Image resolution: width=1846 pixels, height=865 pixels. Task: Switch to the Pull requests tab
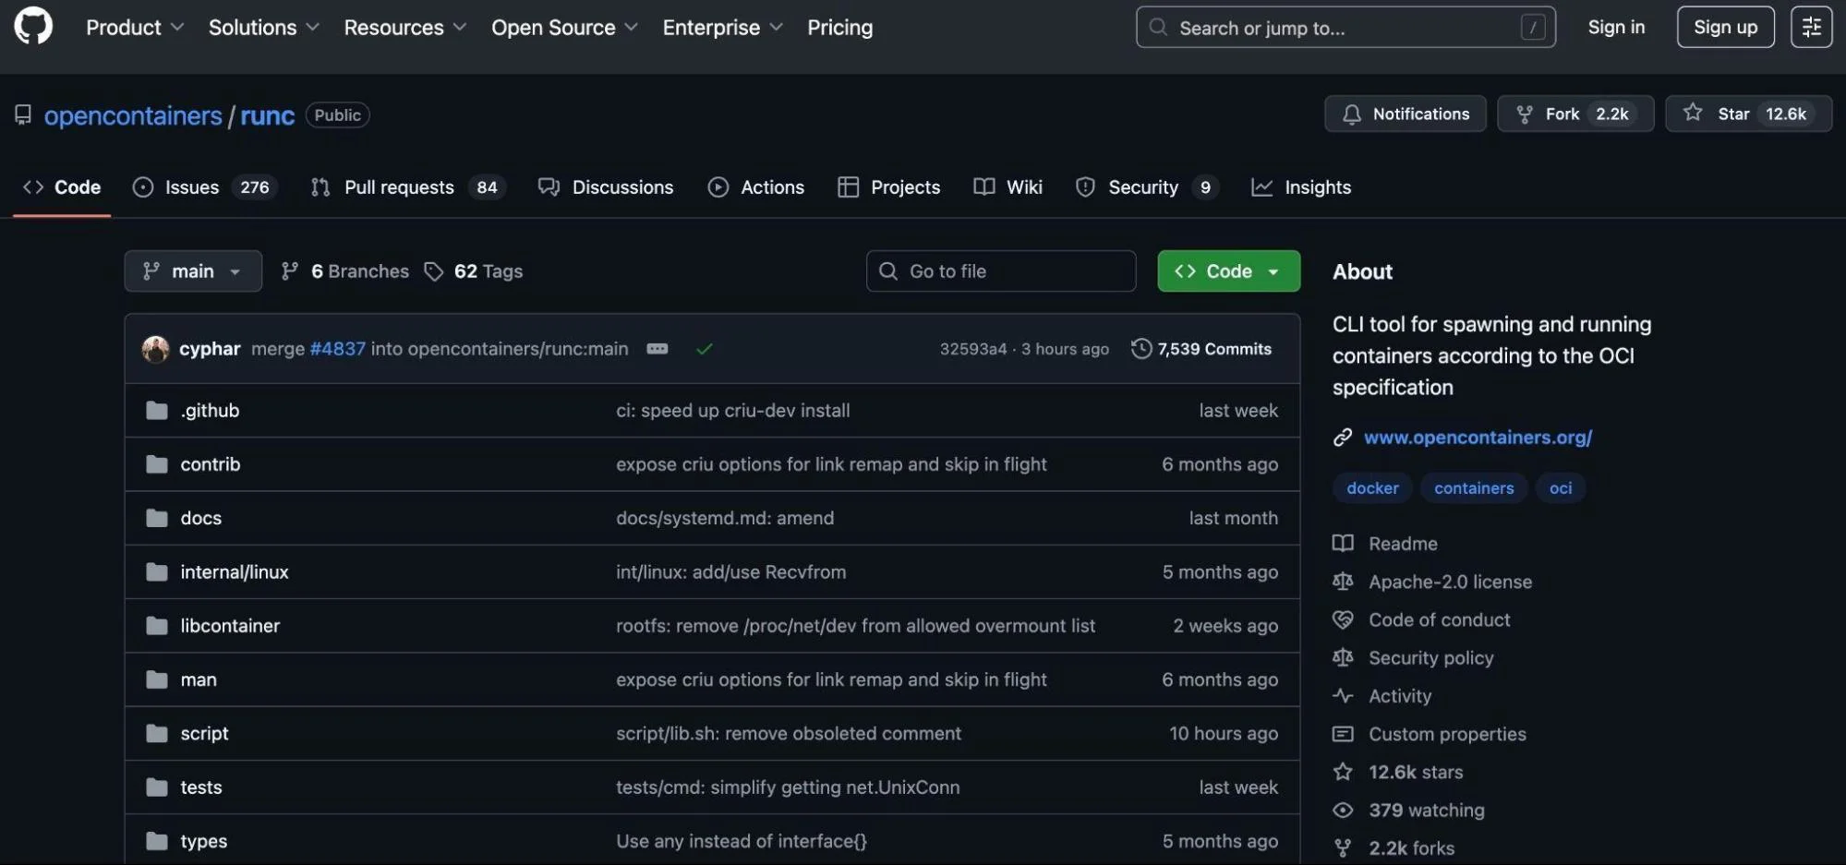[x=408, y=187]
